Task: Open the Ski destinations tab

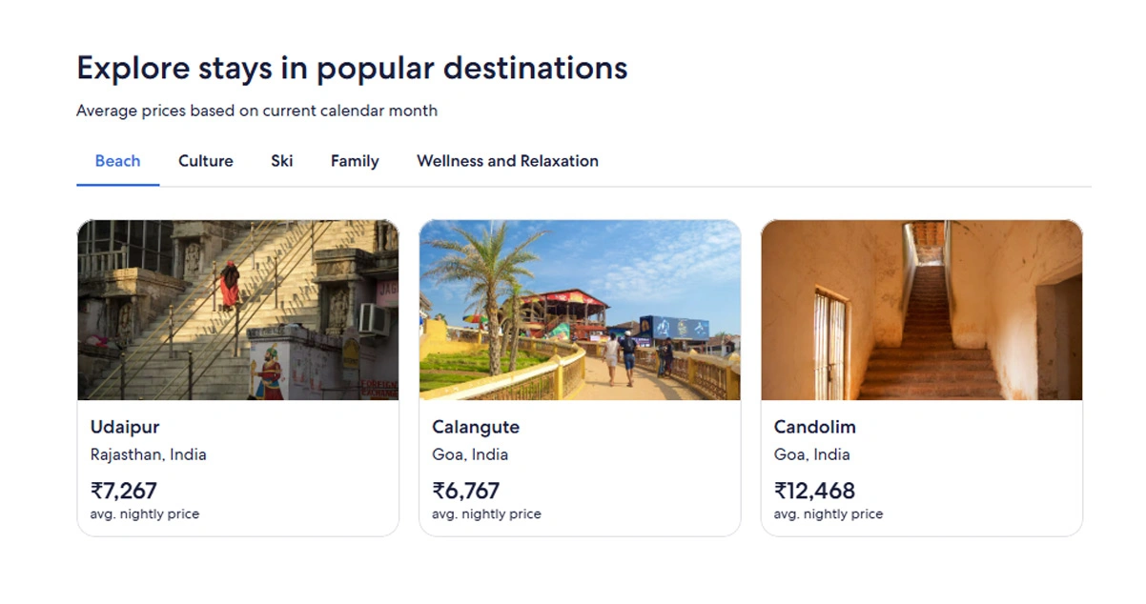Action: (x=281, y=161)
